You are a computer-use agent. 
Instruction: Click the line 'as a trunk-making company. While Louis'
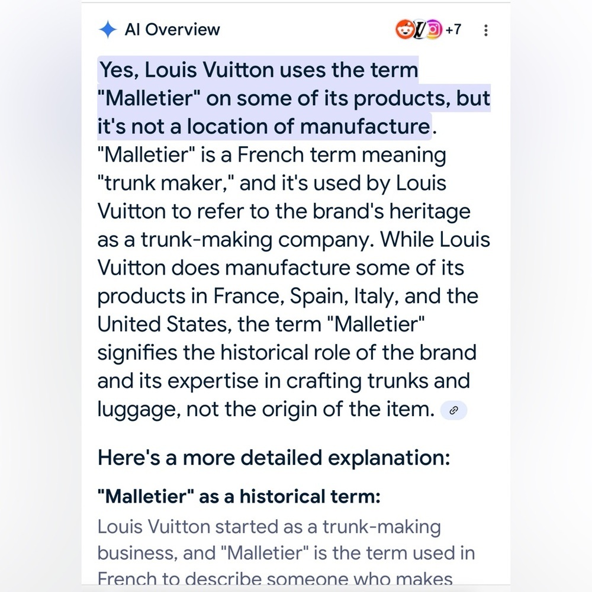(x=294, y=240)
